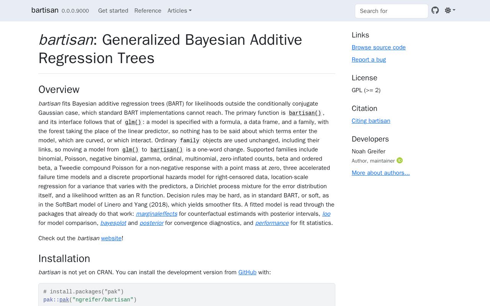Click Noah Greifer's ORCID icon
The width and height of the screenshot is (490, 306).
click(x=400, y=160)
